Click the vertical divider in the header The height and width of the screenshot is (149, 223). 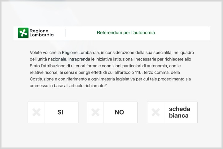pyautogui.click(x=65, y=33)
